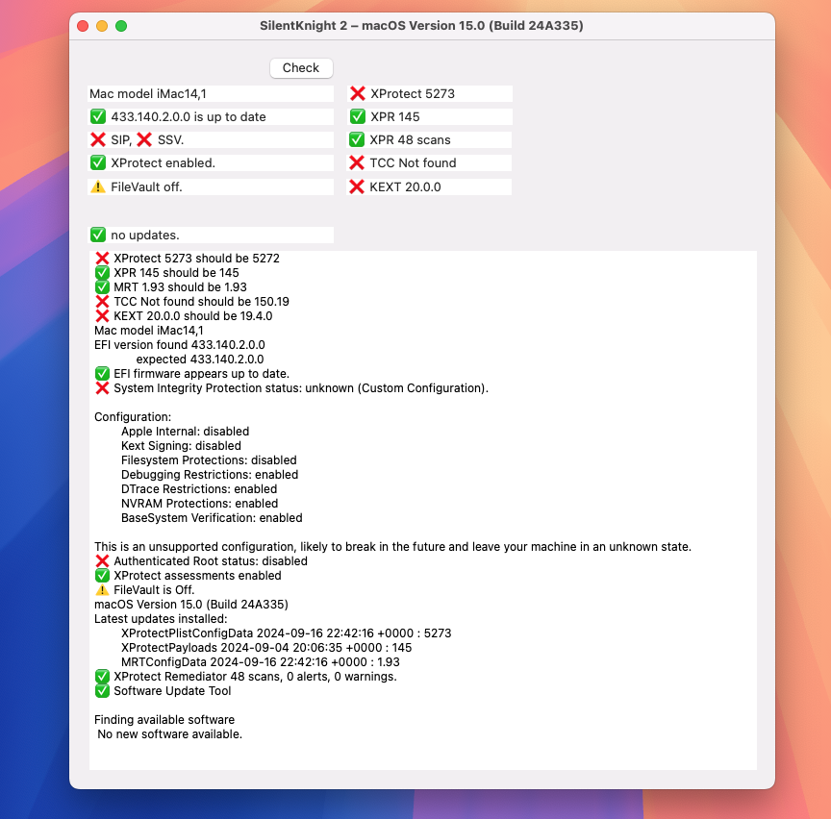Click the 'expected 433.140.2.0.0' log line
The height and width of the screenshot is (819, 831).
200,360
